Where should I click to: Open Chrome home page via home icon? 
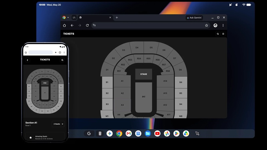64,25
